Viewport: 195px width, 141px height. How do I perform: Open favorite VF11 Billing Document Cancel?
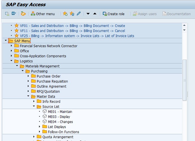coord(72,31)
